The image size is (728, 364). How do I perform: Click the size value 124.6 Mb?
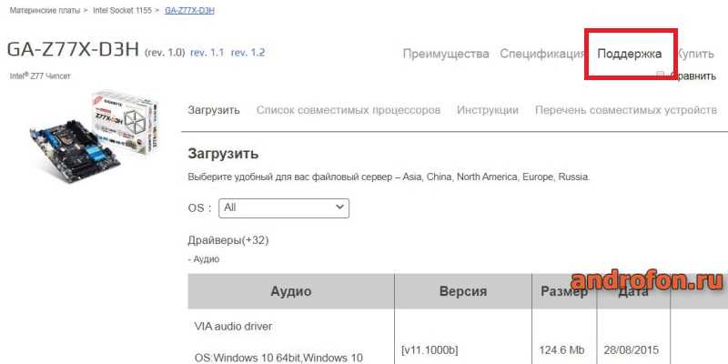point(561,349)
